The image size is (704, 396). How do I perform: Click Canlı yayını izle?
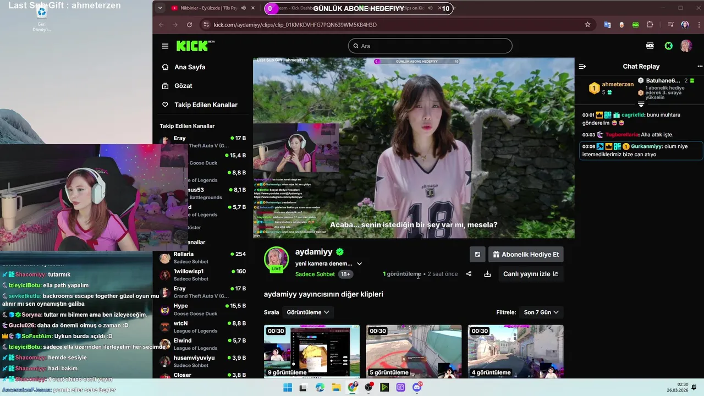tap(530, 274)
